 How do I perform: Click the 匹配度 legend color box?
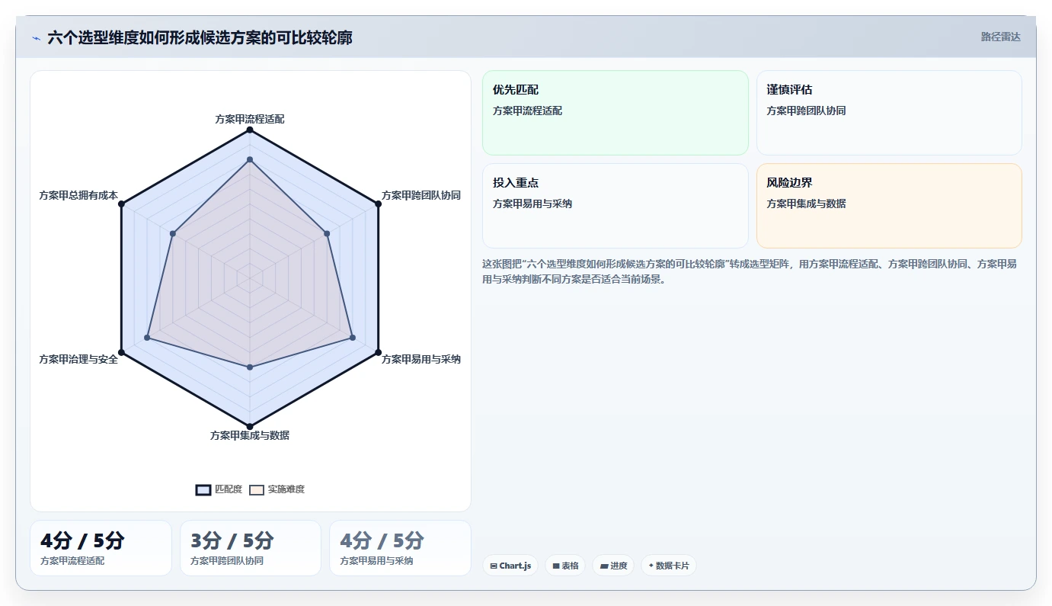pos(203,489)
